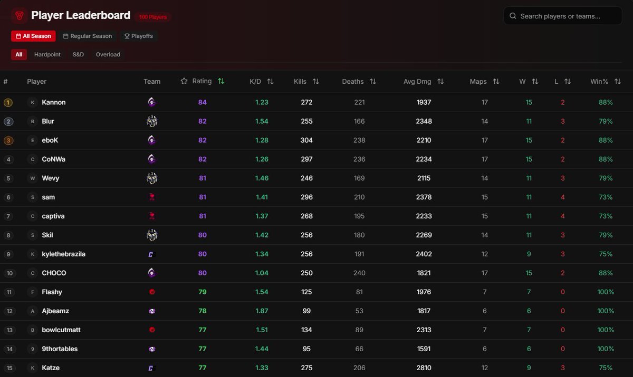Click 9thortables' 1591 average damage
Viewport: 633px width, 377px height.
click(424, 349)
